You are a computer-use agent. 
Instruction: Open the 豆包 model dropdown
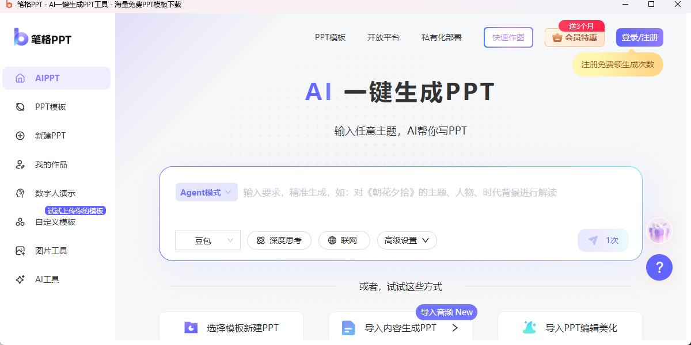point(207,240)
